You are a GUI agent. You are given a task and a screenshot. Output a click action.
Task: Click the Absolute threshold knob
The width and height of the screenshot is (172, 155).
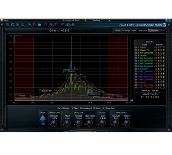tap(116, 123)
